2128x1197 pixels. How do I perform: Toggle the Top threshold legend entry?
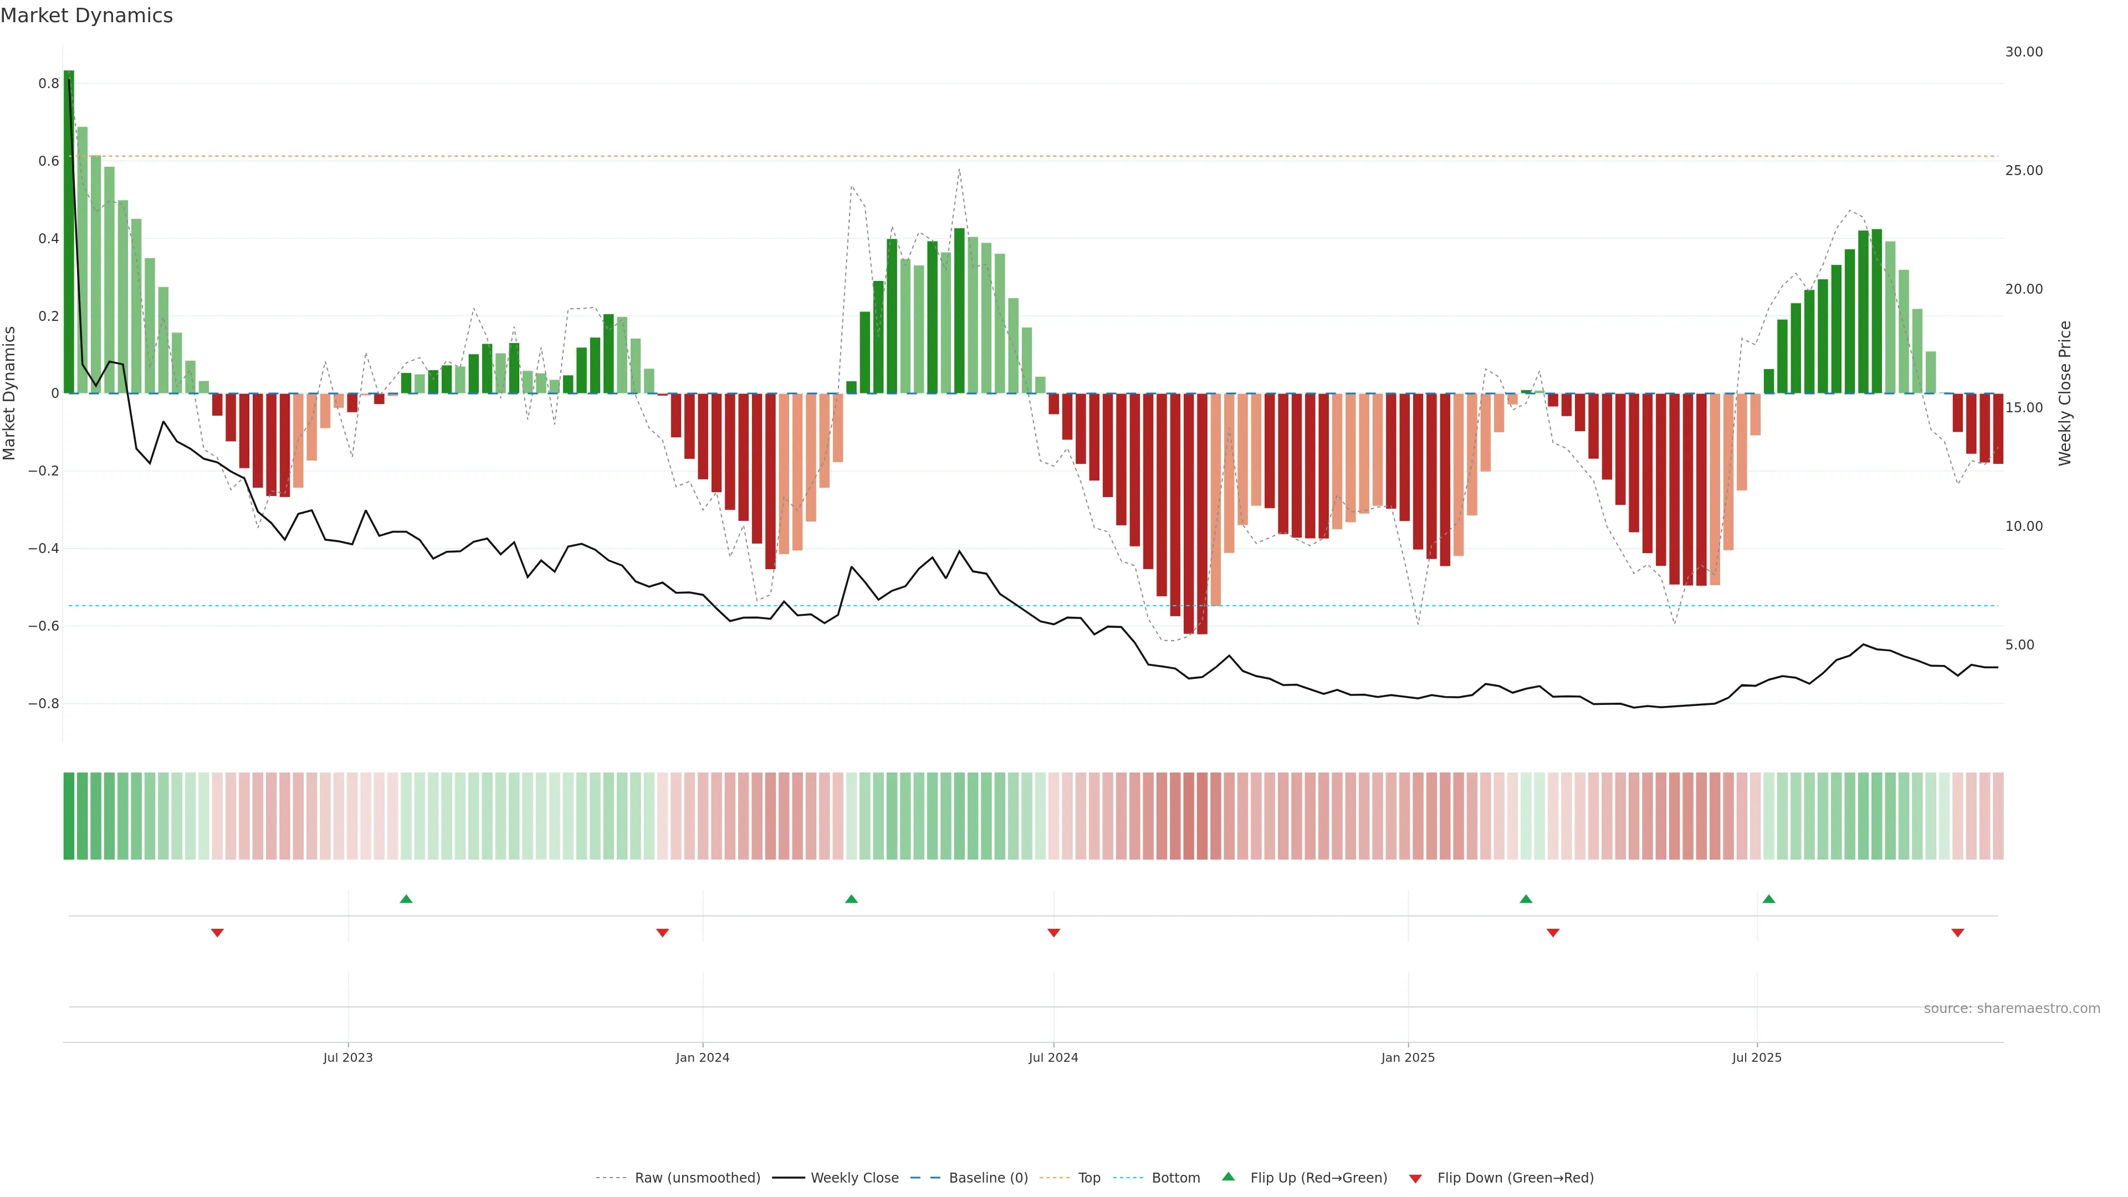pos(1089,1178)
